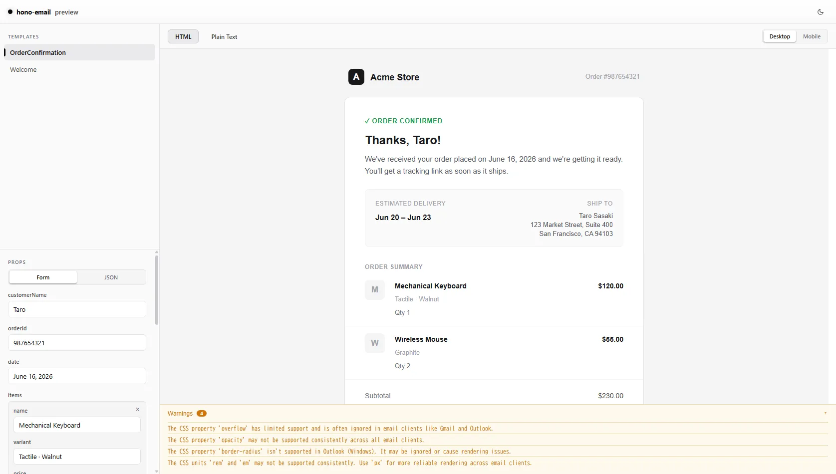Click the 'Qty 2' quantity text

[x=402, y=366]
